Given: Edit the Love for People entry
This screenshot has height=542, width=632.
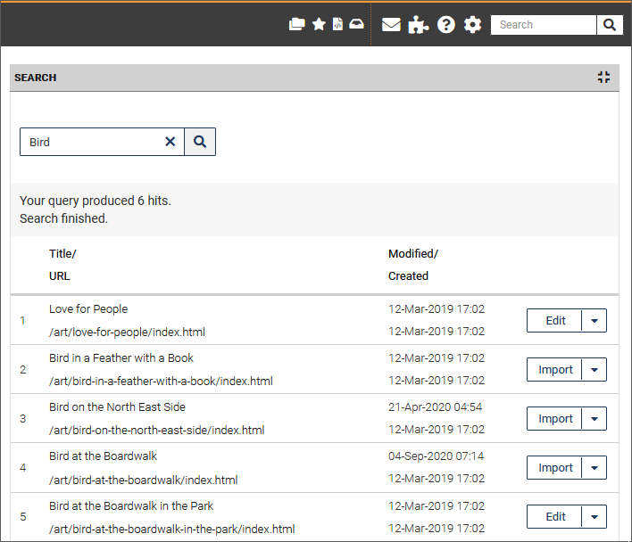Looking at the screenshot, I should pyautogui.click(x=554, y=321).
